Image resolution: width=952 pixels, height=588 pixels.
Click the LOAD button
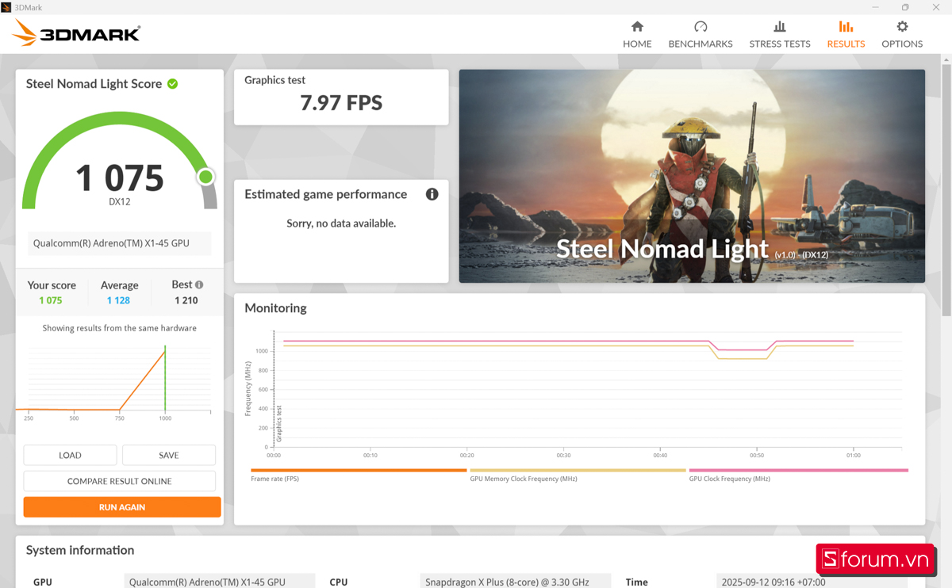pos(70,455)
